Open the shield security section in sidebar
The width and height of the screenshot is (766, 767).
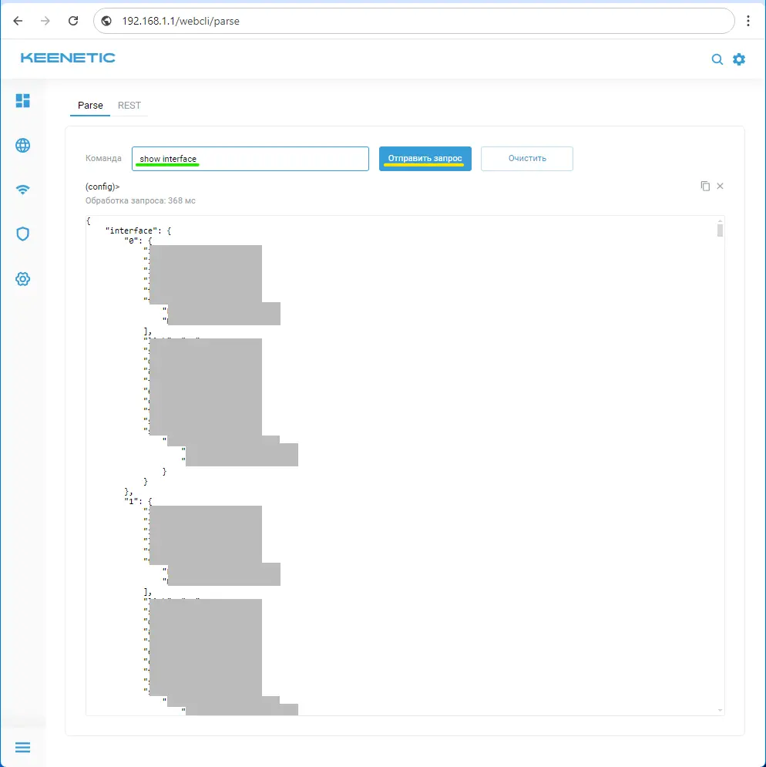click(23, 234)
